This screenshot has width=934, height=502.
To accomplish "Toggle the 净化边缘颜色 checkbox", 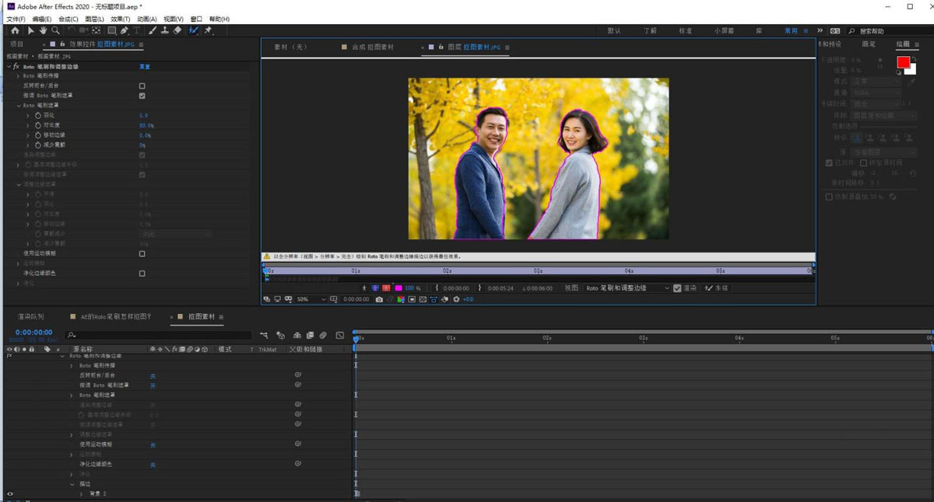I will pyautogui.click(x=142, y=274).
